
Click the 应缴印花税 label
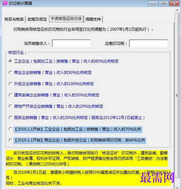(116, 44)
